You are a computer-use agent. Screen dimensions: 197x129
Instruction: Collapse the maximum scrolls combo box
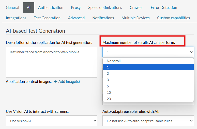pos(148,52)
